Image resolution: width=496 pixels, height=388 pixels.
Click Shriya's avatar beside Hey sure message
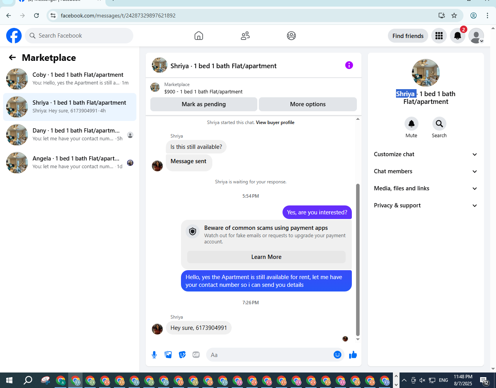[x=157, y=329]
